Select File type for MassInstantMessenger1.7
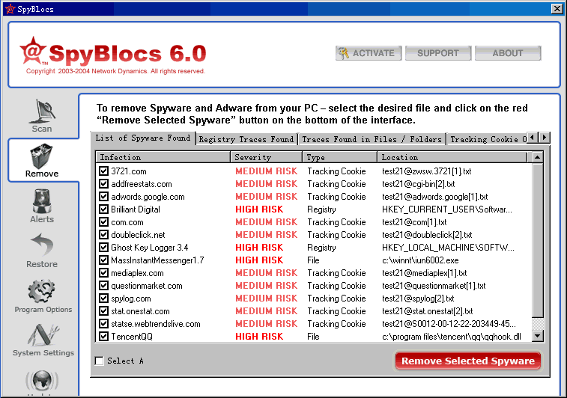The height and width of the screenshot is (398, 567). point(313,260)
